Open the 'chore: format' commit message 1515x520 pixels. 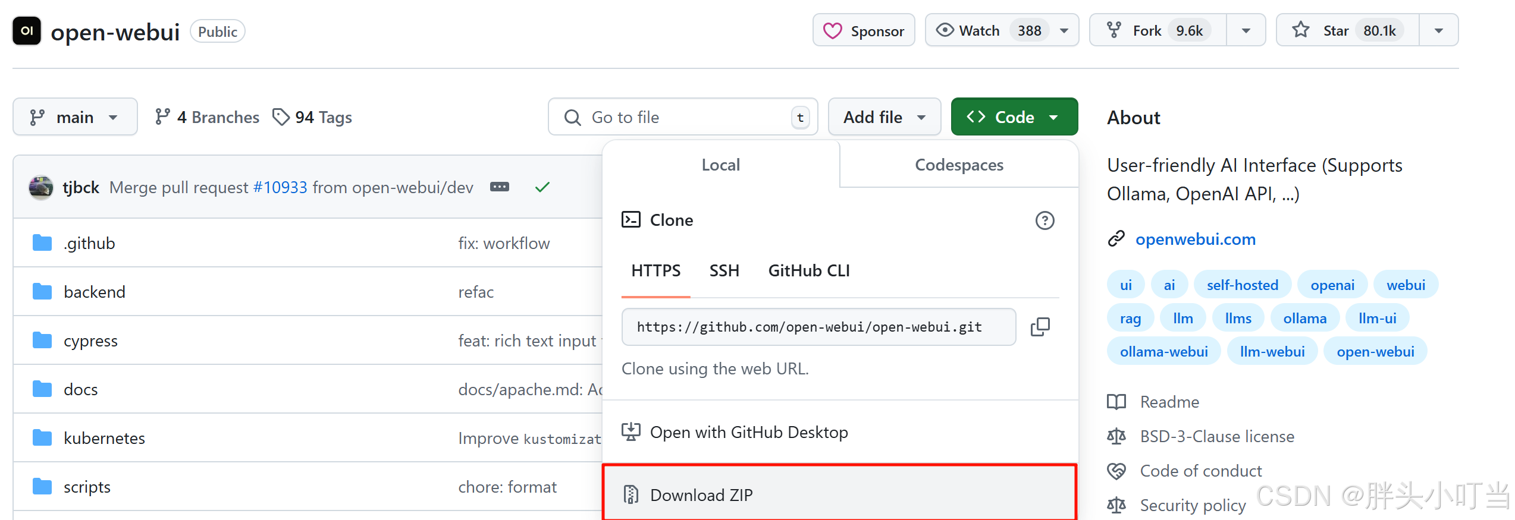pos(507,487)
